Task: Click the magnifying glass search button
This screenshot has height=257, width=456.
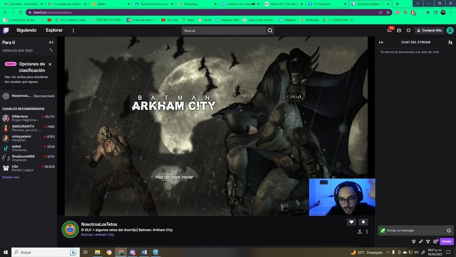Action: tap(270, 30)
